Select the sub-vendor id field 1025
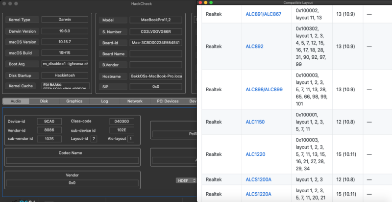Viewport: 392px width, 202px height. coord(49,139)
